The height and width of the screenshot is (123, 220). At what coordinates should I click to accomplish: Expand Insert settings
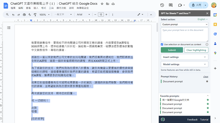click(184, 57)
